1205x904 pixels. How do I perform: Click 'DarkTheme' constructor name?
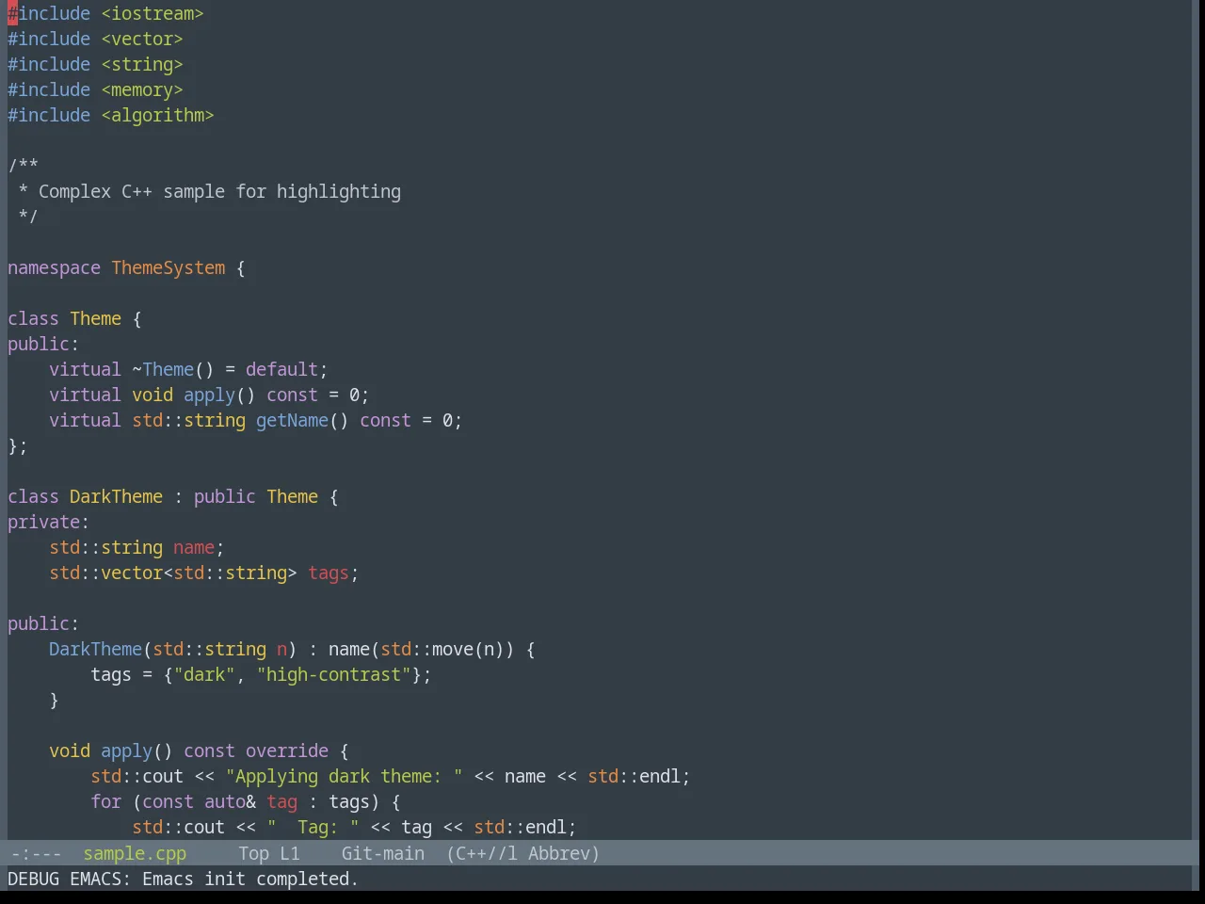pos(95,649)
